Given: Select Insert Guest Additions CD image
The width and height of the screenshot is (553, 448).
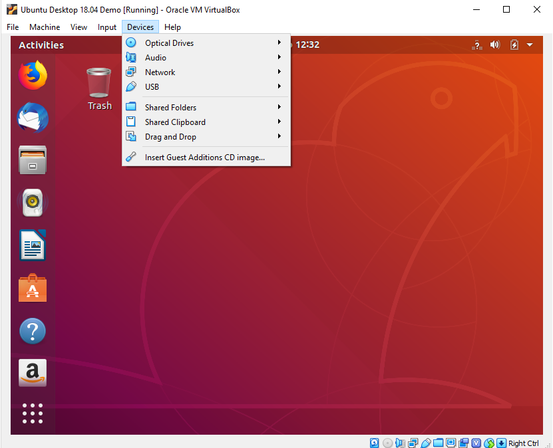Looking at the screenshot, I should point(206,157).
